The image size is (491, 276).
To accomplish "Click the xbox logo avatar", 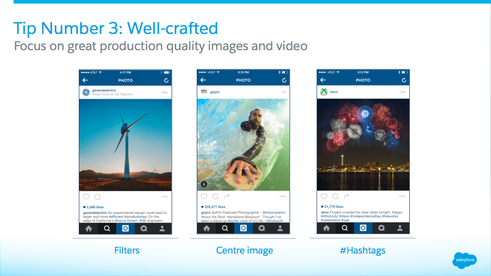I will point(324,92).
